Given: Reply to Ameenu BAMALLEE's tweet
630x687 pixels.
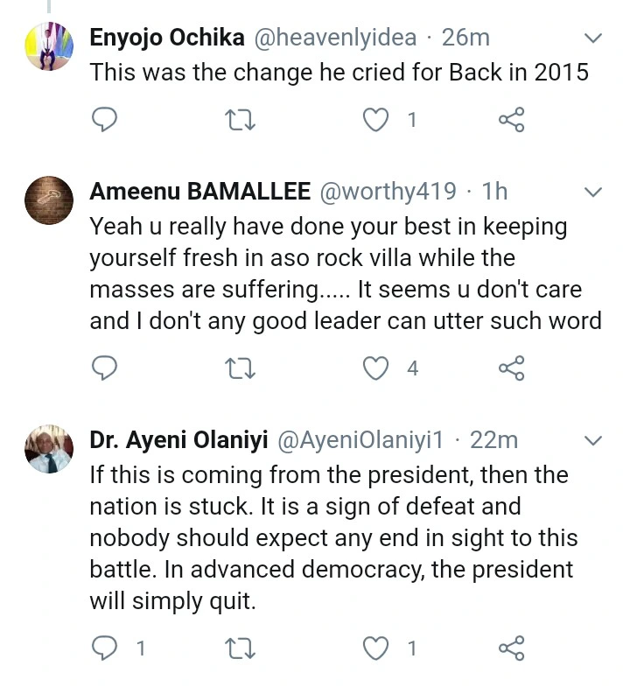Looking at the screenshot, I should (104, 368).
